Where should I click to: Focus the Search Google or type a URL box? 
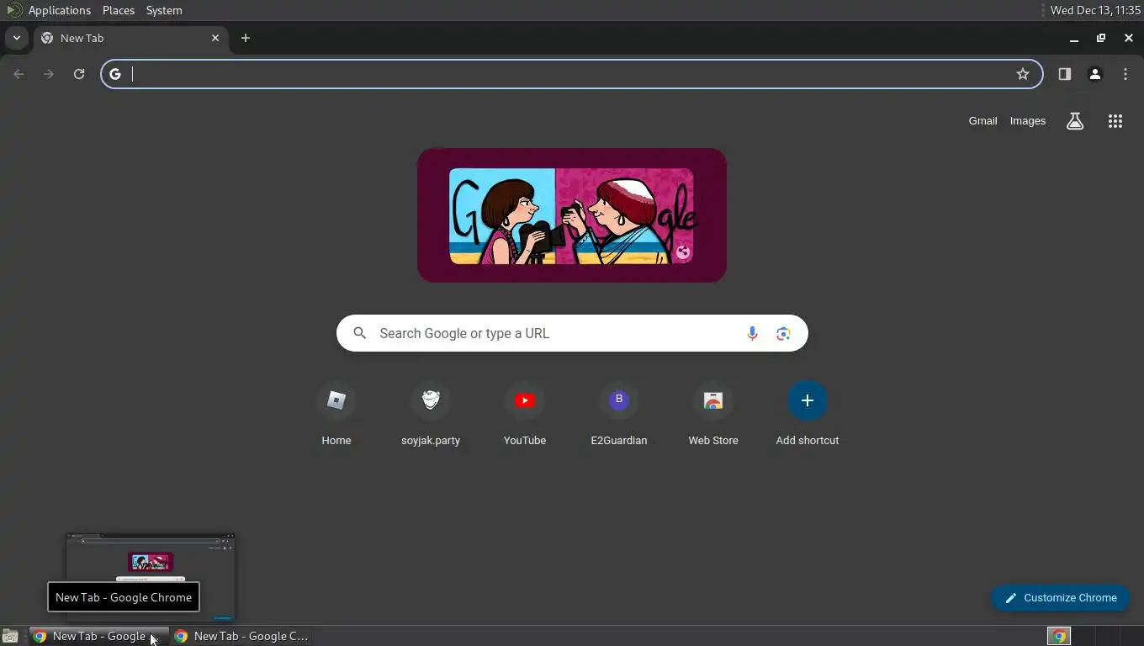(572, 334)
